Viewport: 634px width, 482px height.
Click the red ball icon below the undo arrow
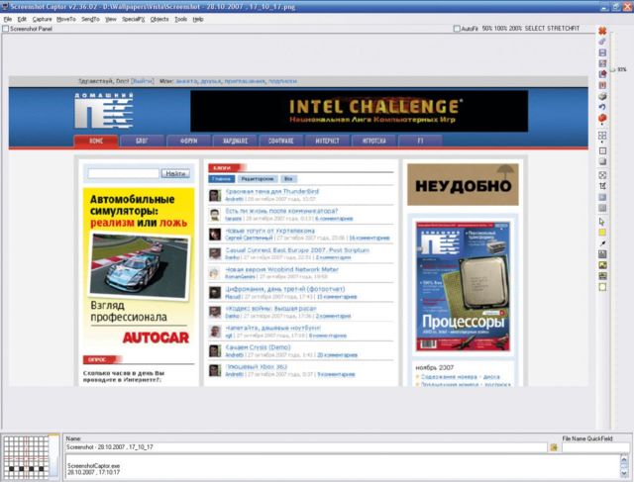[602, 119]
